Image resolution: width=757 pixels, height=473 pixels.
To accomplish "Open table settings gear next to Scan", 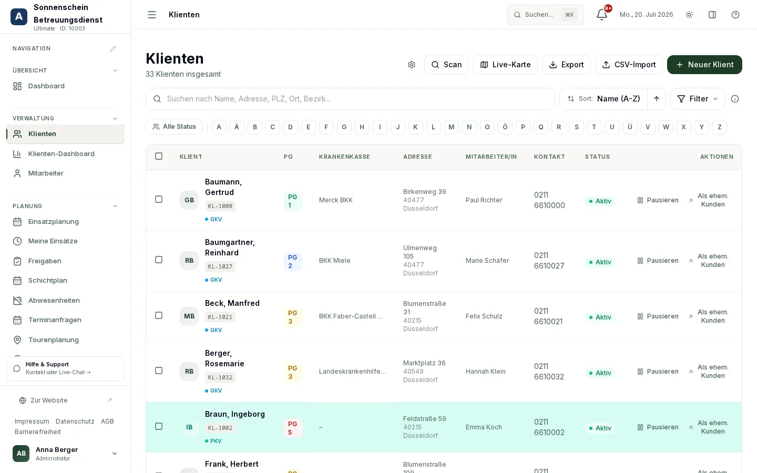I will [x=412, y=65].
